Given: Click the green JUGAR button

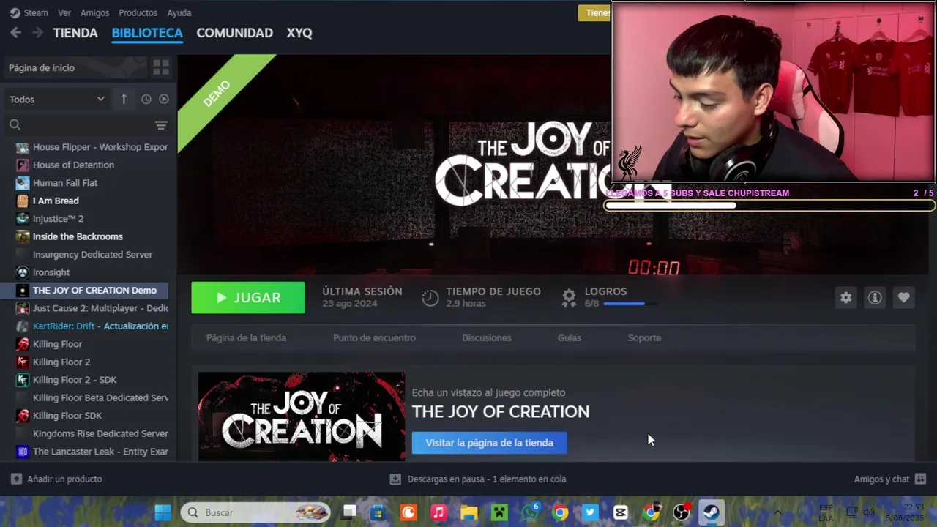Looking at the screenshot, I should (x=248, y=297).
